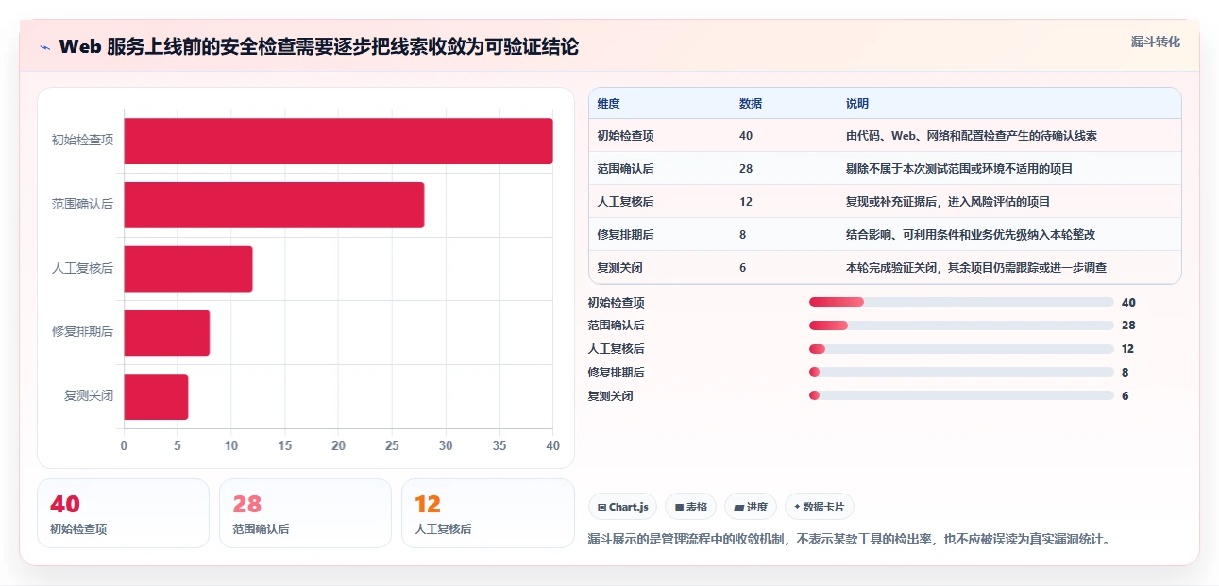Click the 漏斗转化 tag in the header
The height and width of the screenshot is (586, 1219).
1156,42
